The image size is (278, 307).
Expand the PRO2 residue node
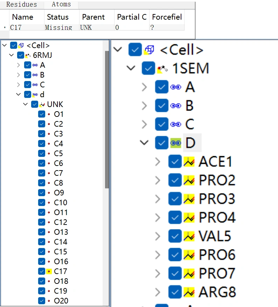[x=158, y=180]
